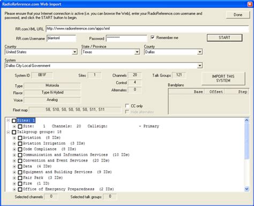Close the RadioReference.com Web Import window
This screenshot has height=206, width=254.
250,4
